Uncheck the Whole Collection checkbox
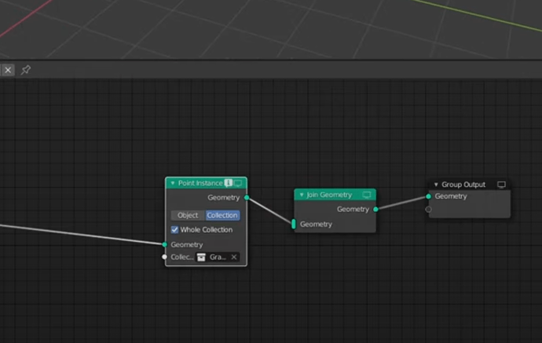The image size is (542, 343). coord(174,230)
